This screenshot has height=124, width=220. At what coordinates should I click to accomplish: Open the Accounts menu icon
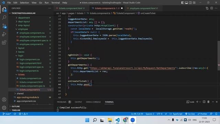coord(4,100)
